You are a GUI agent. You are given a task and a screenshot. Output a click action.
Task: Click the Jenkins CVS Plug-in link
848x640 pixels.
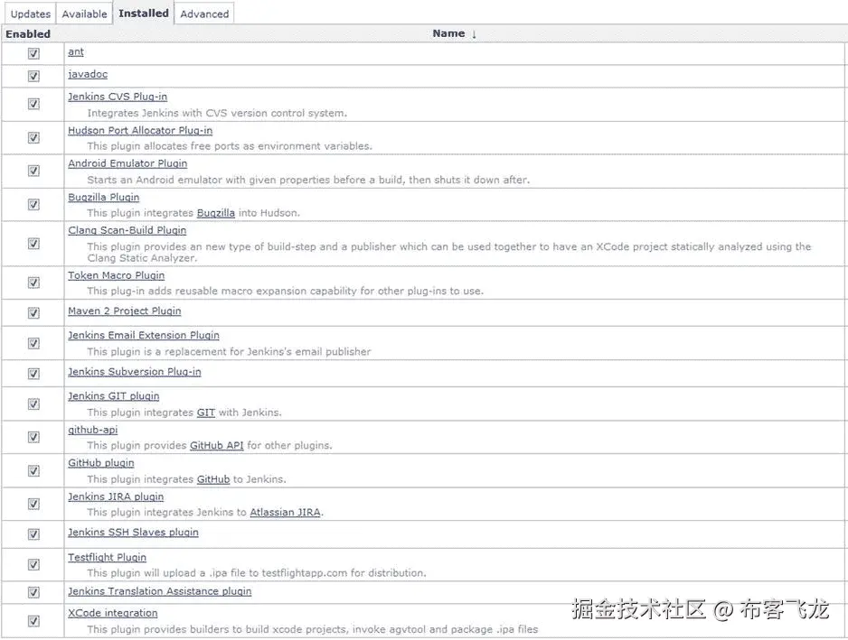click(x=118, y=97)
